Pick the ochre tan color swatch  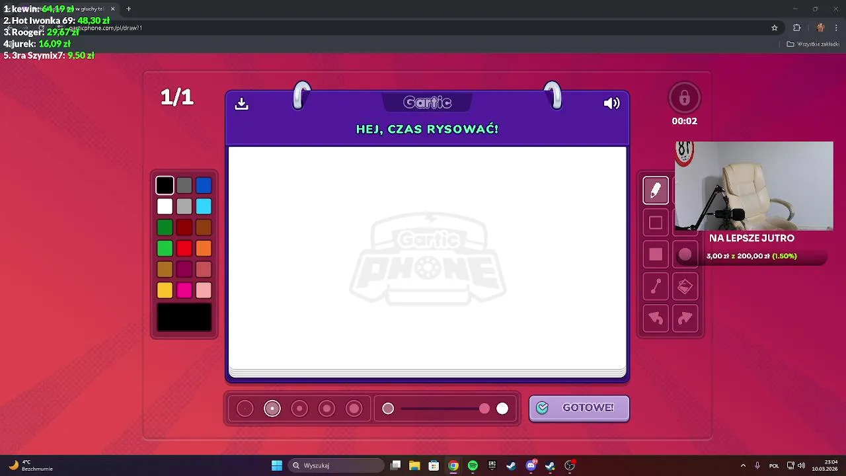point(165,270)
